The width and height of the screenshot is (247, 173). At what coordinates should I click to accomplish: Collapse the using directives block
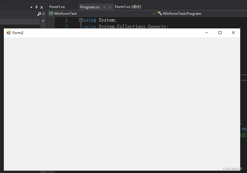pos(81,20)
